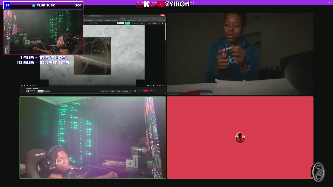Click the 1 SUB = 10 SIT UPS text
Viewport: 333px width, 187px height.
(43, 58)
